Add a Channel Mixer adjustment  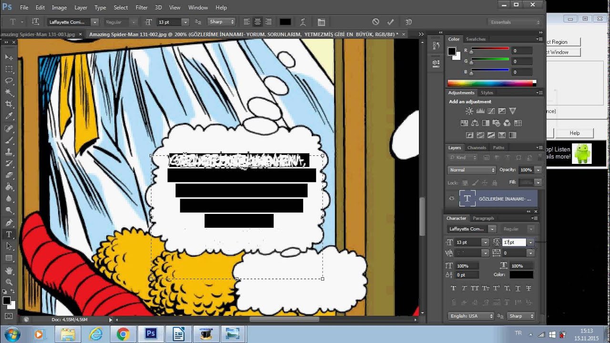507,123
